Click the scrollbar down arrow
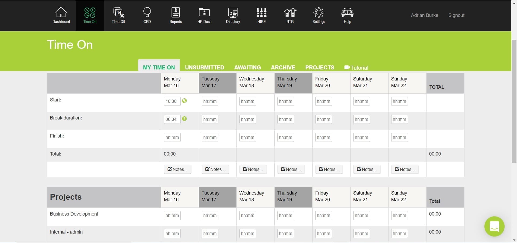517x243 pixels. 514,240
